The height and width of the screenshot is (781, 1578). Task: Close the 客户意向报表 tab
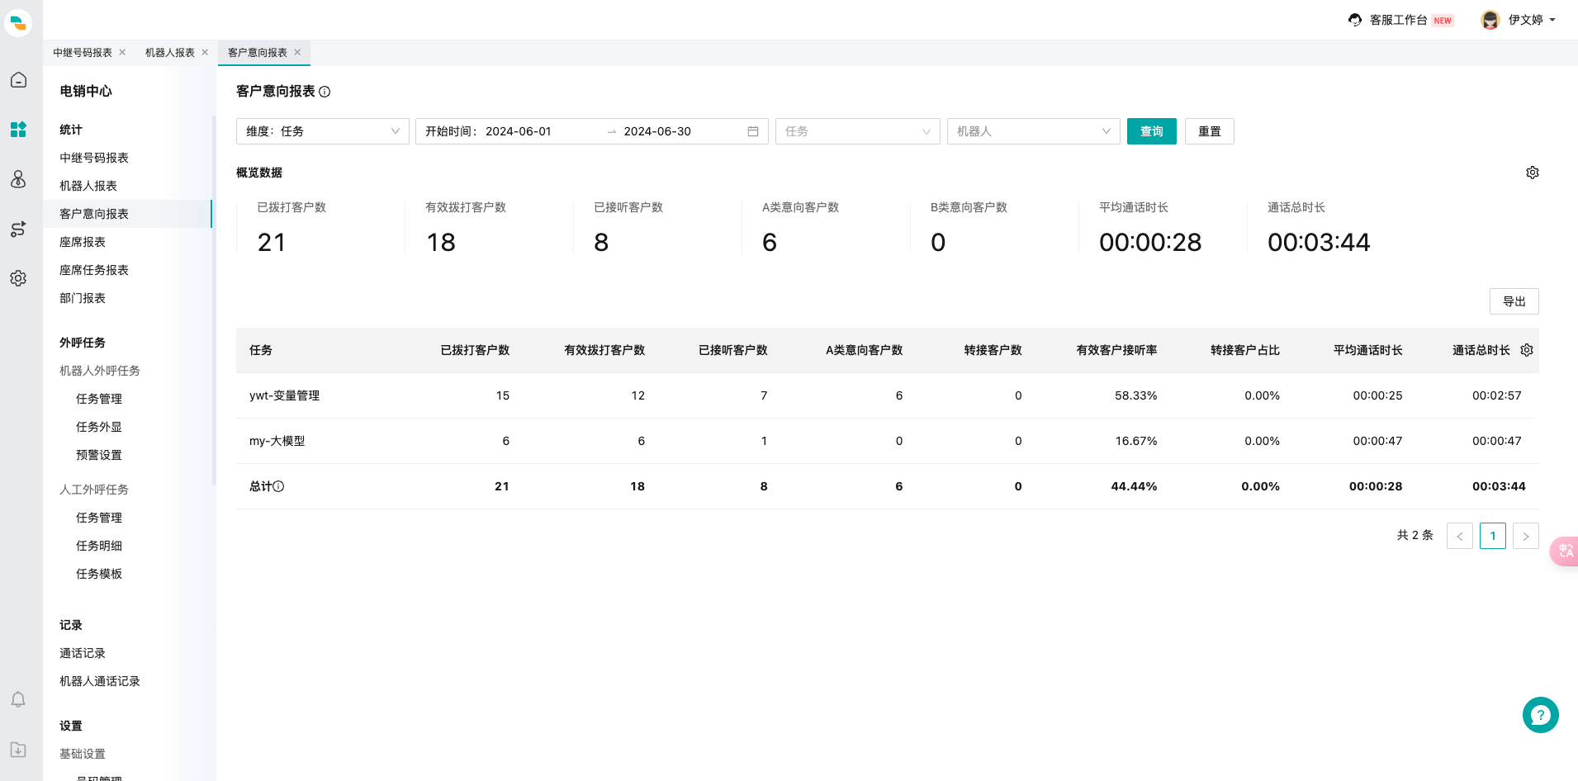(x=297, y=52)
